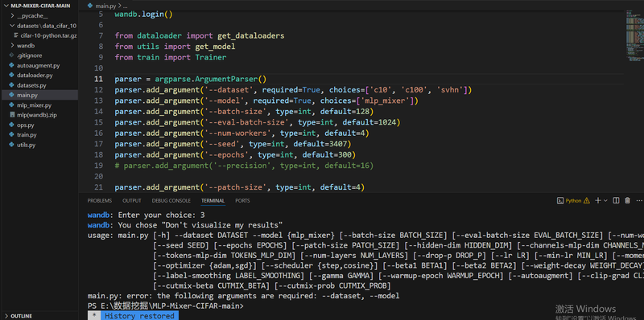Select the TERMINAL tab
644x320 pixels.
(x=213, y=201)
